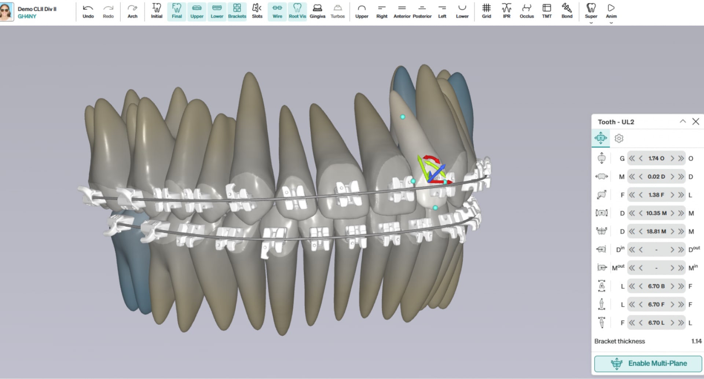Open the TMT table icon
704x379 pixels.
[x=547, y=11]
